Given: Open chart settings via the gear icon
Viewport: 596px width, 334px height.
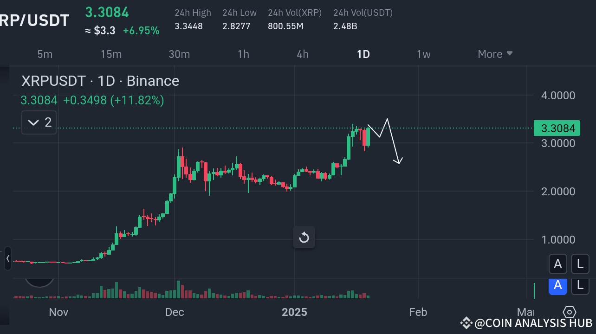Looking at the screenshot, I should click(570, 312).
